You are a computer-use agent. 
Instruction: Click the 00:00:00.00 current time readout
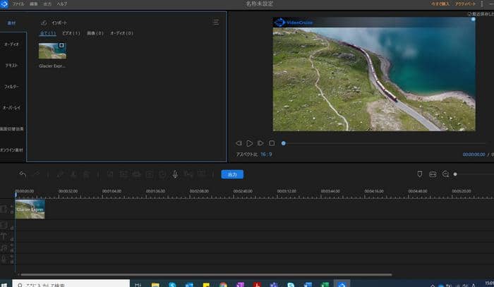click(x=474, y=154)
